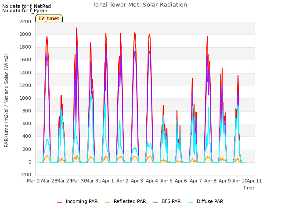Image resolution: width=281 pixels, height=210 pixels.
Task: Click the 200 y-axis tick label
Action: coord(27,149)
